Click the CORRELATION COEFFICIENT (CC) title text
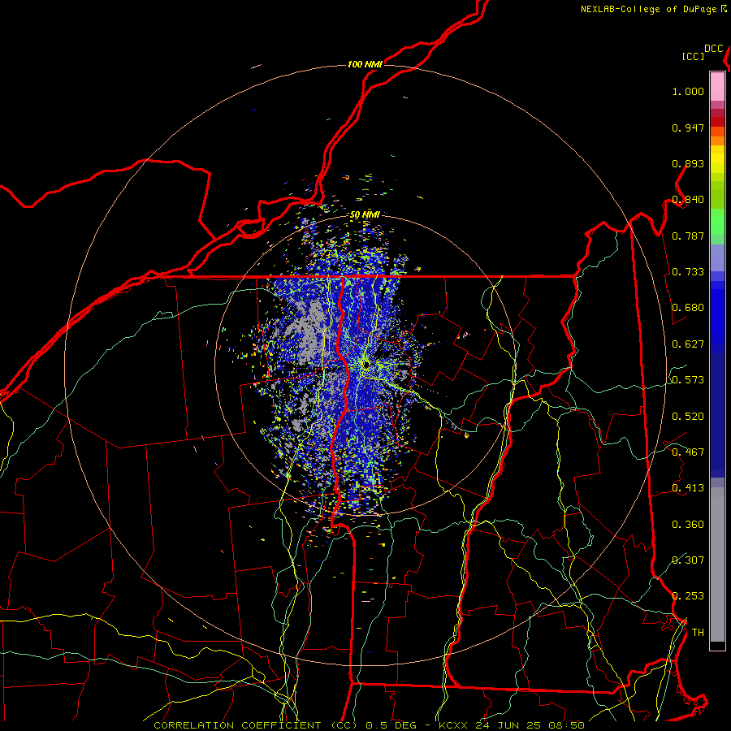 tap(257, 725)
